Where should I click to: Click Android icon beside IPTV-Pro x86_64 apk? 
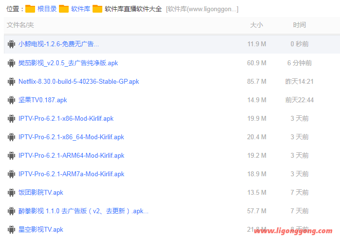(x=11, y=137)
